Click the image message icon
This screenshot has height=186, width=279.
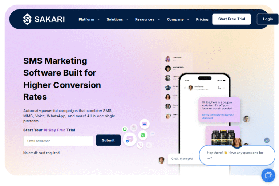click(x=145, y=124)
